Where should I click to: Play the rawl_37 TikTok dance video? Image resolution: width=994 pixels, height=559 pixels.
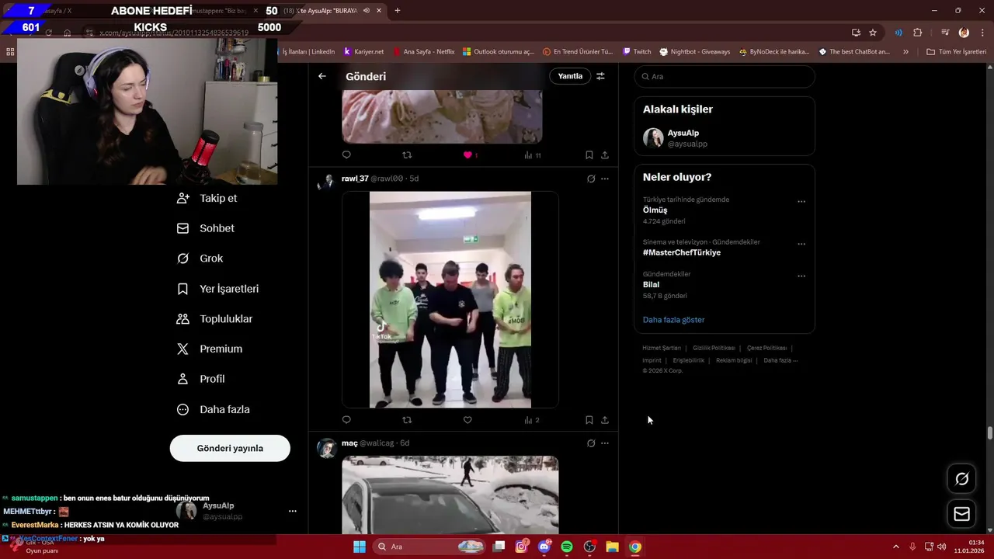coord(450,300)
